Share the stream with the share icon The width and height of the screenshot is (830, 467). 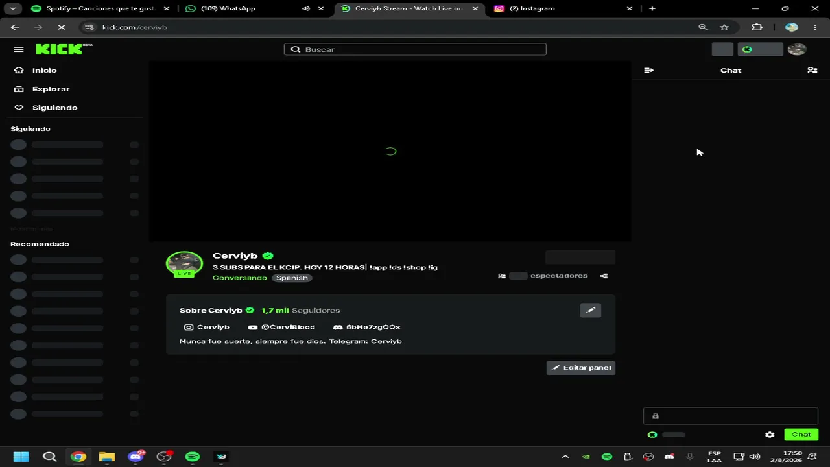click(604, 276)
